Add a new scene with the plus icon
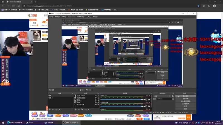223x125 pixels. (50, 109)
